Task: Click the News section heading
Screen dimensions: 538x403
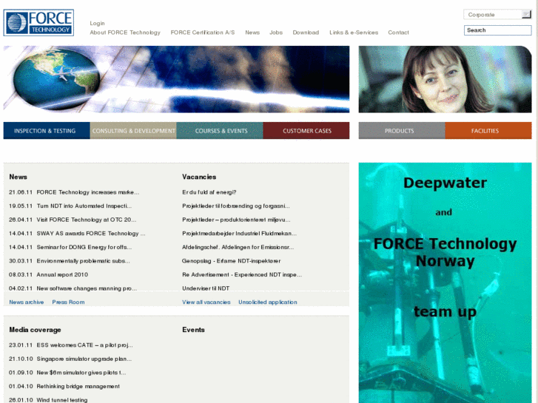Action: pyautogui.click(x=19, y=177)
